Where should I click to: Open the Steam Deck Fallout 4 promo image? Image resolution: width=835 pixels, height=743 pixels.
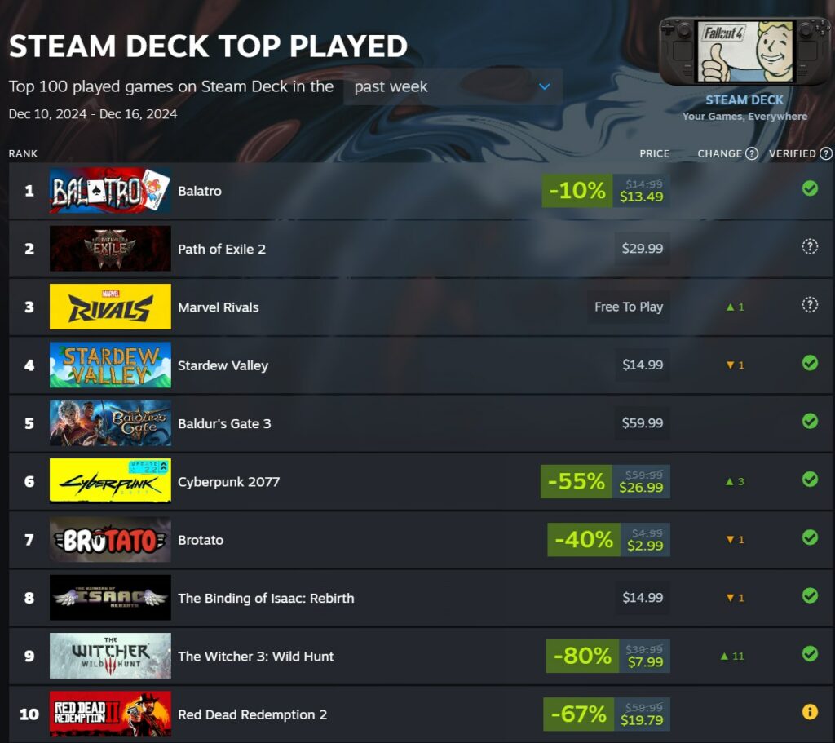coord(744,51)
